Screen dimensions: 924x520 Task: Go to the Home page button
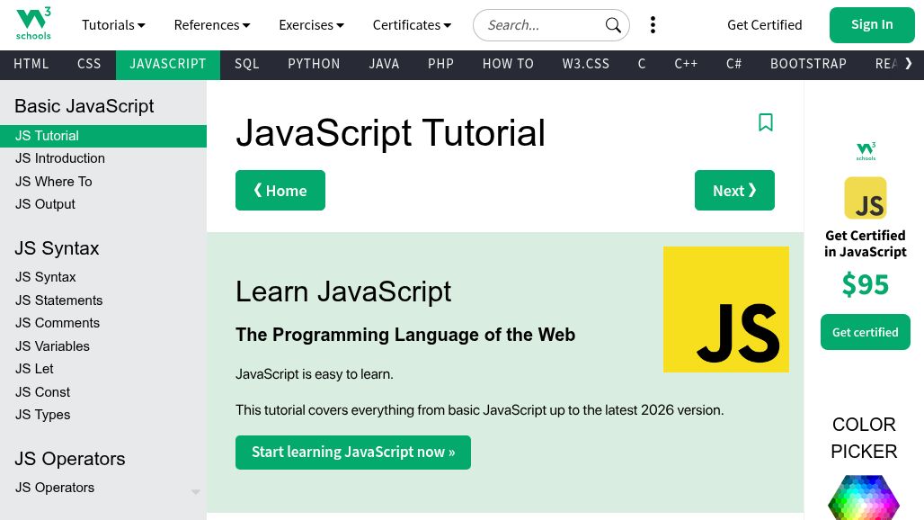pos(280,191)
